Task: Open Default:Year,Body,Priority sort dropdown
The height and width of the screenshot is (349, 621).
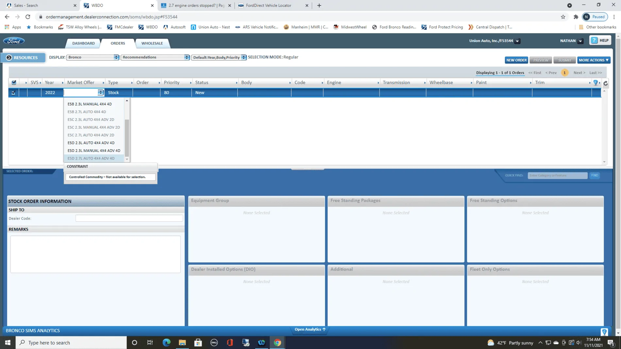Action: coord(219,57)
